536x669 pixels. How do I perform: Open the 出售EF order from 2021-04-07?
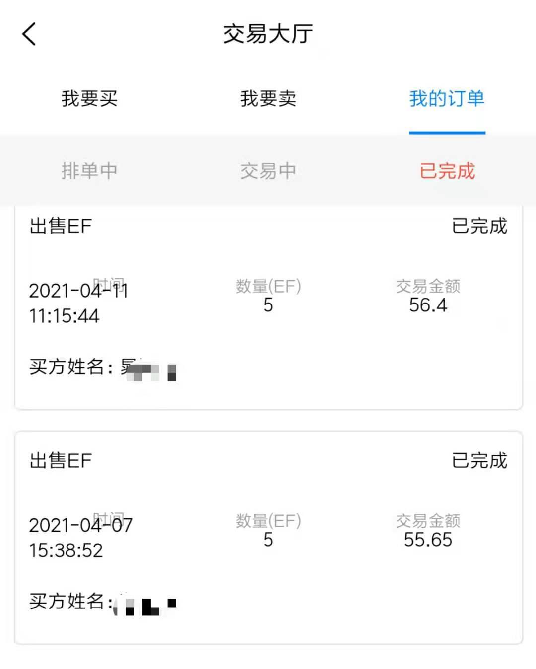click(268, 538)
